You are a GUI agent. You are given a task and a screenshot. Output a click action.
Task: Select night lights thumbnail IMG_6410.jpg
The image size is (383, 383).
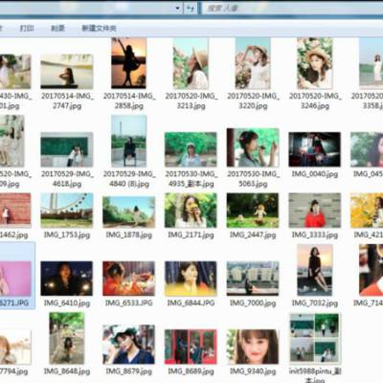point(67,279)
